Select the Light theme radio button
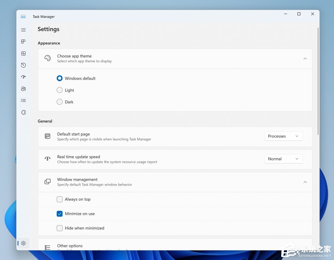The image size is (334, 260). [x=60, y=90]
